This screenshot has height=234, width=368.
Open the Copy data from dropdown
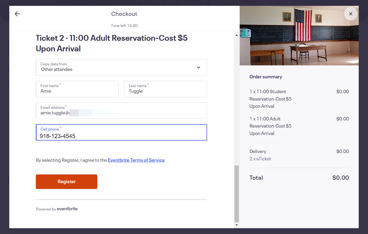point(121,67)
